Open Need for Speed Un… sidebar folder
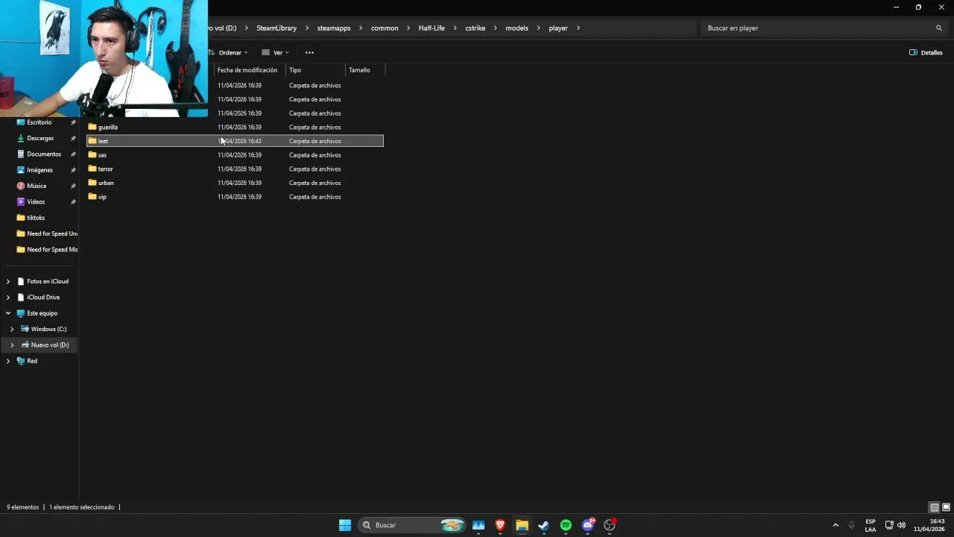The width and height of the screenshot is (954, 537). [47, 233]
